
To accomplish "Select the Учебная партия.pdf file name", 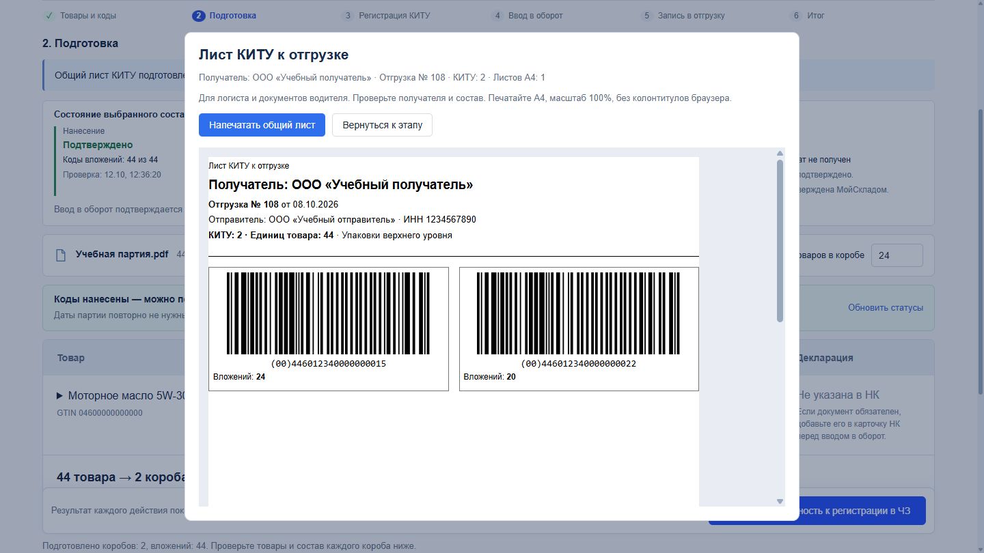I will point(122,255).
